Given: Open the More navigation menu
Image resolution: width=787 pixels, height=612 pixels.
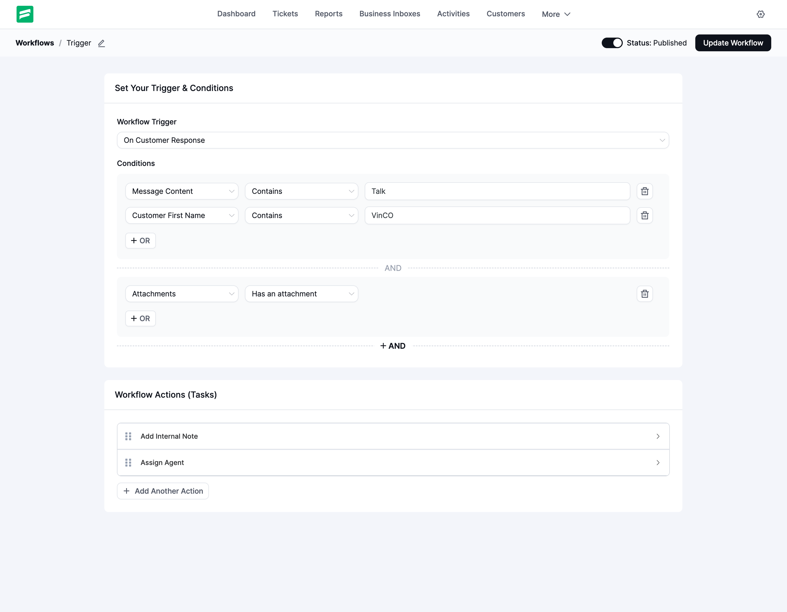Looking at the screenshot, I should click(x=556, y=14).
